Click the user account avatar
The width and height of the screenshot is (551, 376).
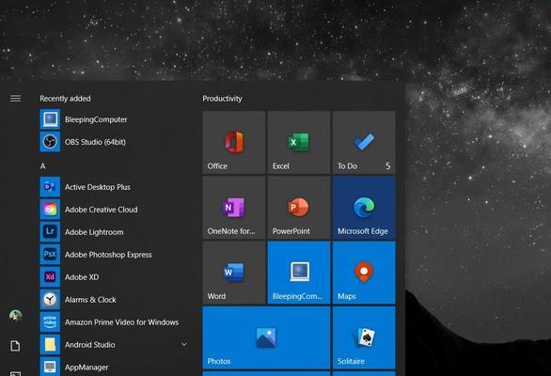(15, 316)
